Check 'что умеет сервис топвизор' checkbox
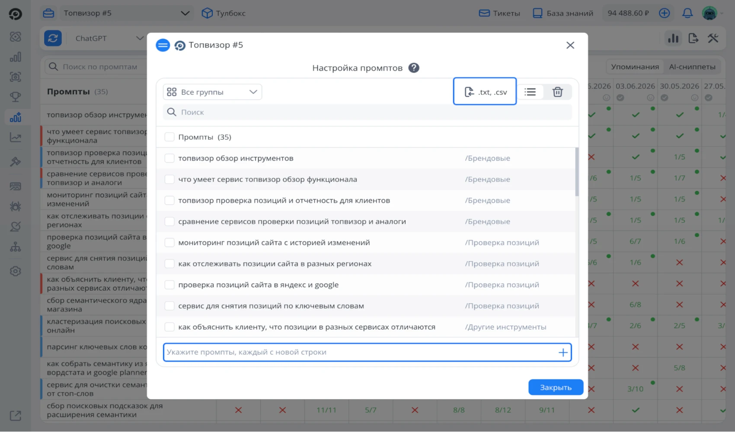 click(169, 179)
